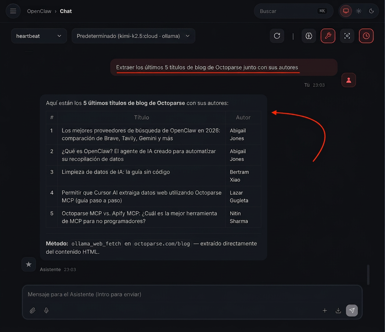Select row 1 title about OpenClaw search providers

point(141,135)
